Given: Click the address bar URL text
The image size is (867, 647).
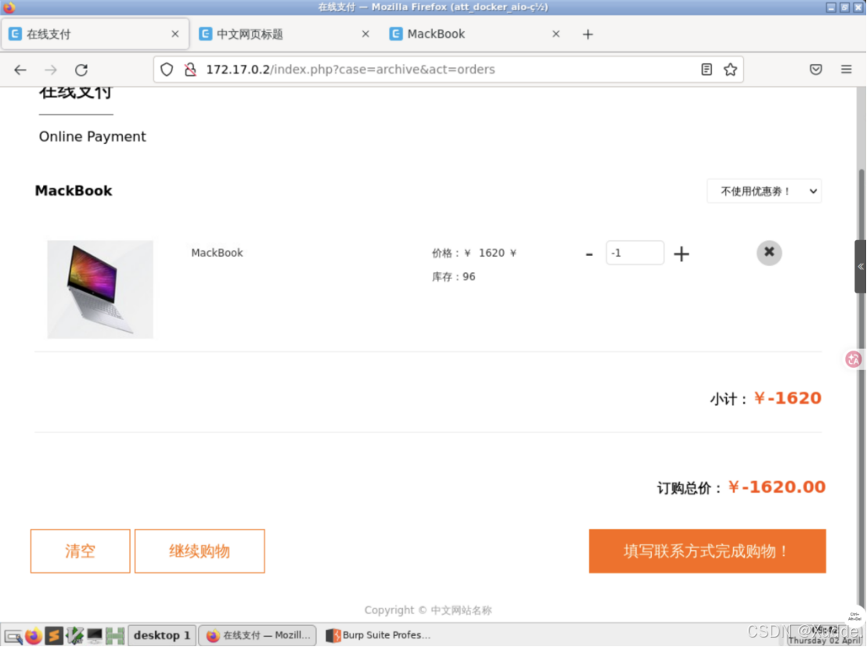Looking at the screenshot, I should tap(351, 70).
